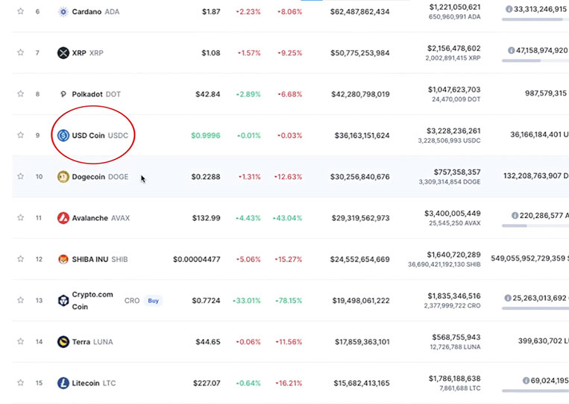Click XRP 24h volume $2,156,478,602
The height and width of the screenshot is (404, 569).
pos(453,49)
